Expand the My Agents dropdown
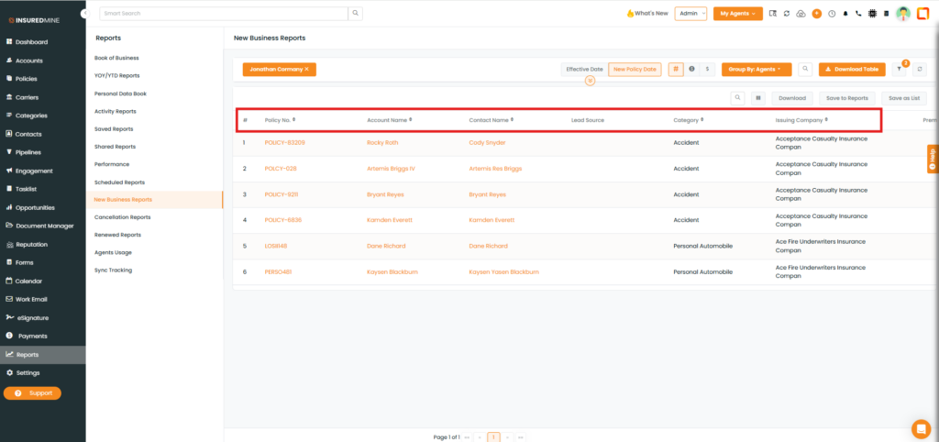 pyautogui.click(x=737, y=14)
